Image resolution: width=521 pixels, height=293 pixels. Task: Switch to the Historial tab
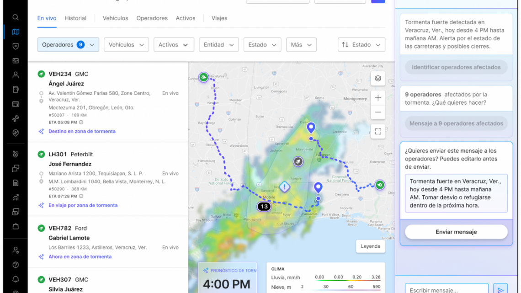(75, 18)
